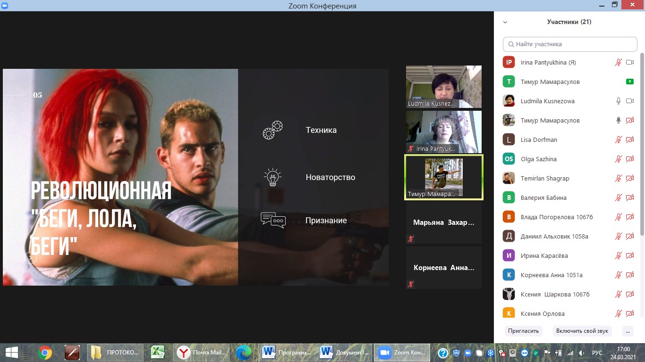Image resolution: width=645 pixels, height=362 pixels.
Task: Select the highlighted Тимур Мамара... video thumbnail
Action: (x=444, y=177)
